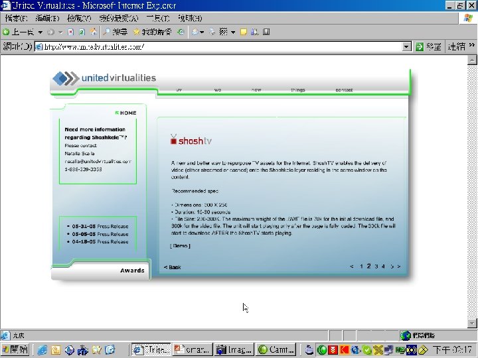Open the 'now' site navigation item
478x358 pixels.
click(256, 89)
